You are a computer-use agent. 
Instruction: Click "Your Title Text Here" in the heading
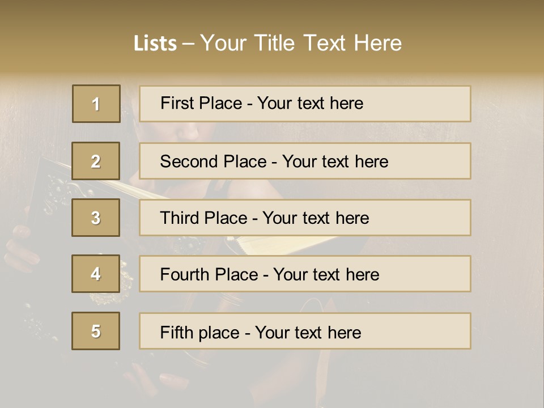click(x=301, y=43)
